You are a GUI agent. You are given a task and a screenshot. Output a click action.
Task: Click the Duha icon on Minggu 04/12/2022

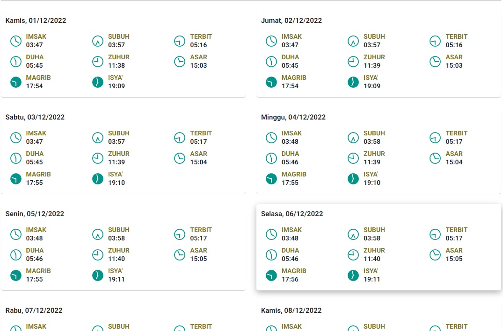click(271, 158)
